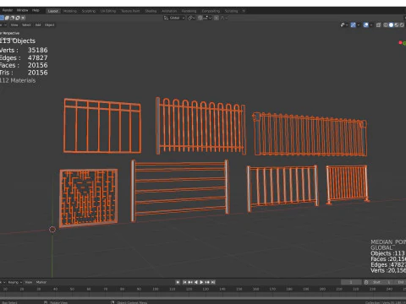Screen dimensions: 406x304
Task: Jump to timeline start frame
Action: [x=184, y=282]
